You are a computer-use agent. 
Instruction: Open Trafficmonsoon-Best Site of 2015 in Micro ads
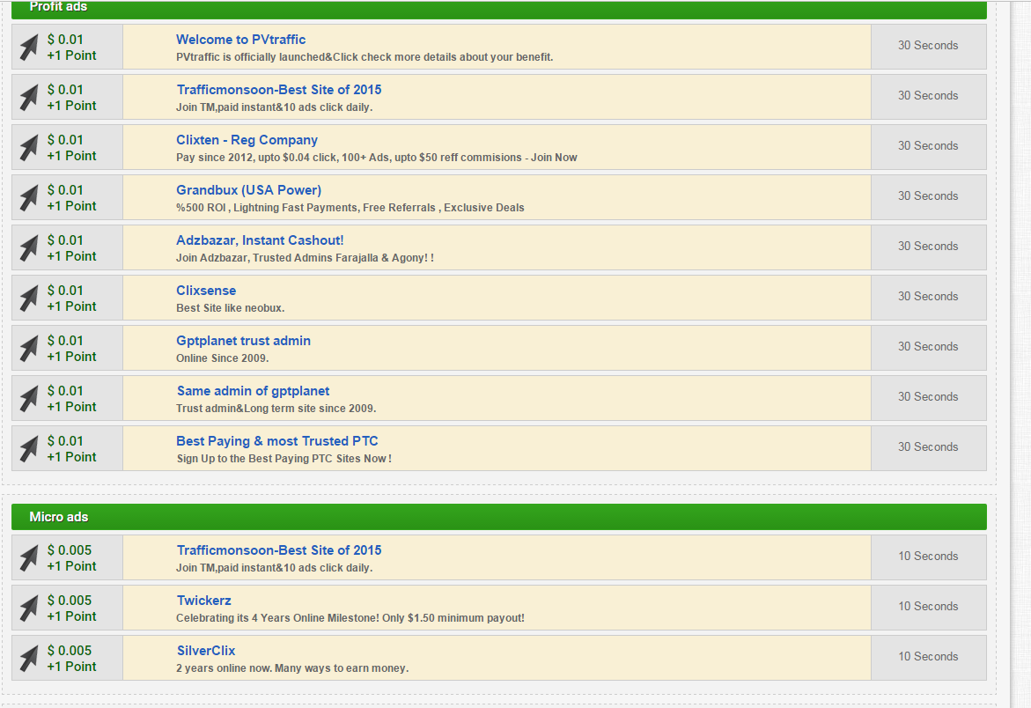pyautogui.click(x=279, y=550)
